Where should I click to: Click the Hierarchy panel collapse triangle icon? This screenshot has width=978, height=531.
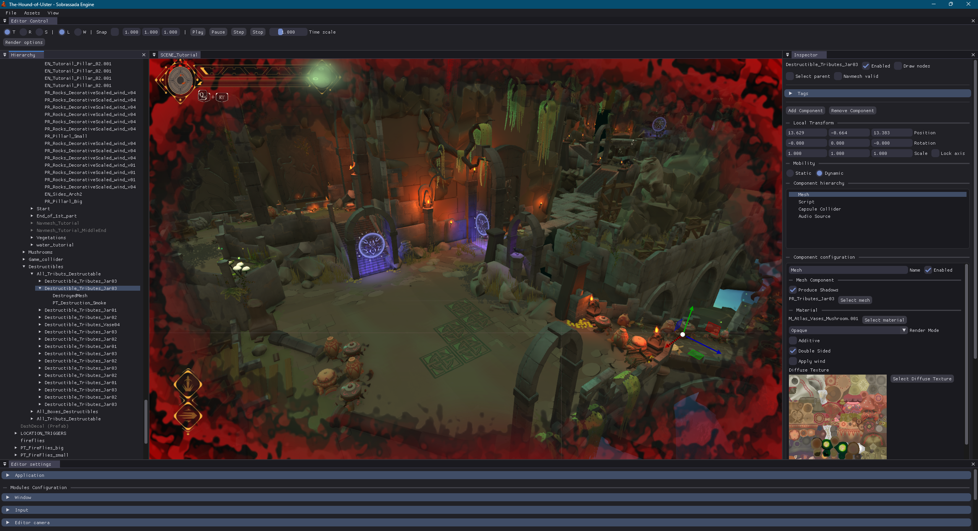pyautogui.click(x=5, y=55)
